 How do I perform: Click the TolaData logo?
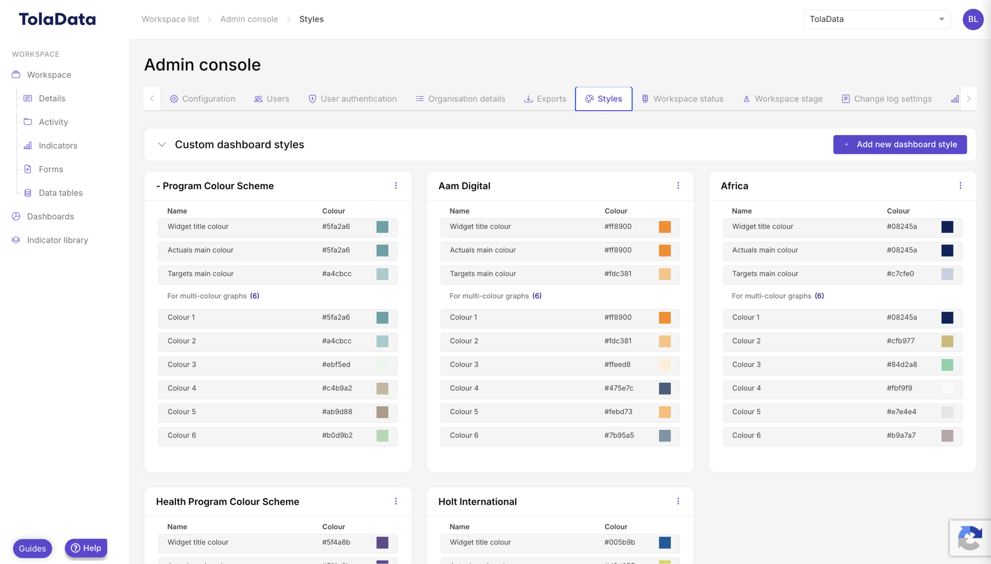coord(57,19)
